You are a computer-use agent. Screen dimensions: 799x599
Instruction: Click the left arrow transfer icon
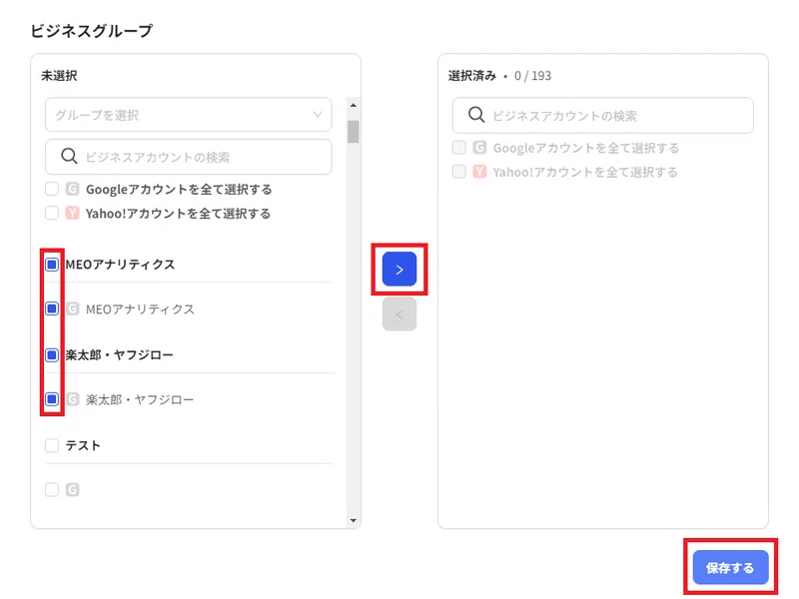click(399, 313)
